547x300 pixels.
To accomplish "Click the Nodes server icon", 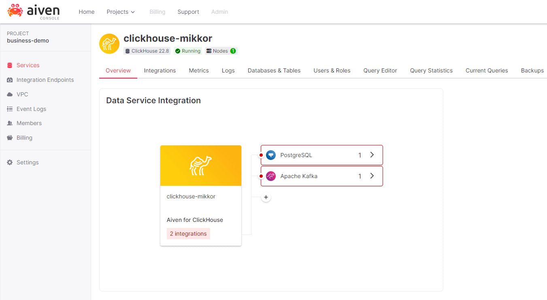I will pyautogui.click(x=209, y=51).
